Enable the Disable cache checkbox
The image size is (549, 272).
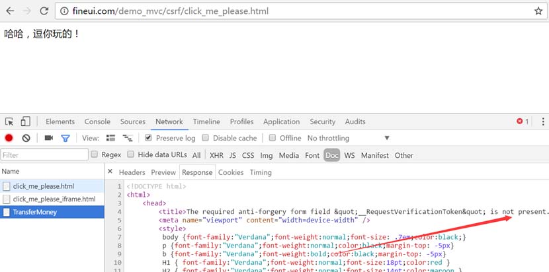(206, 138)
